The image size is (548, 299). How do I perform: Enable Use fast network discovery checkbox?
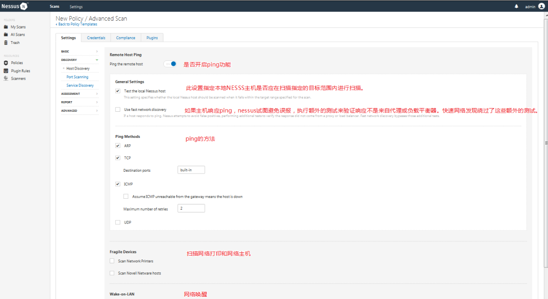118,109
